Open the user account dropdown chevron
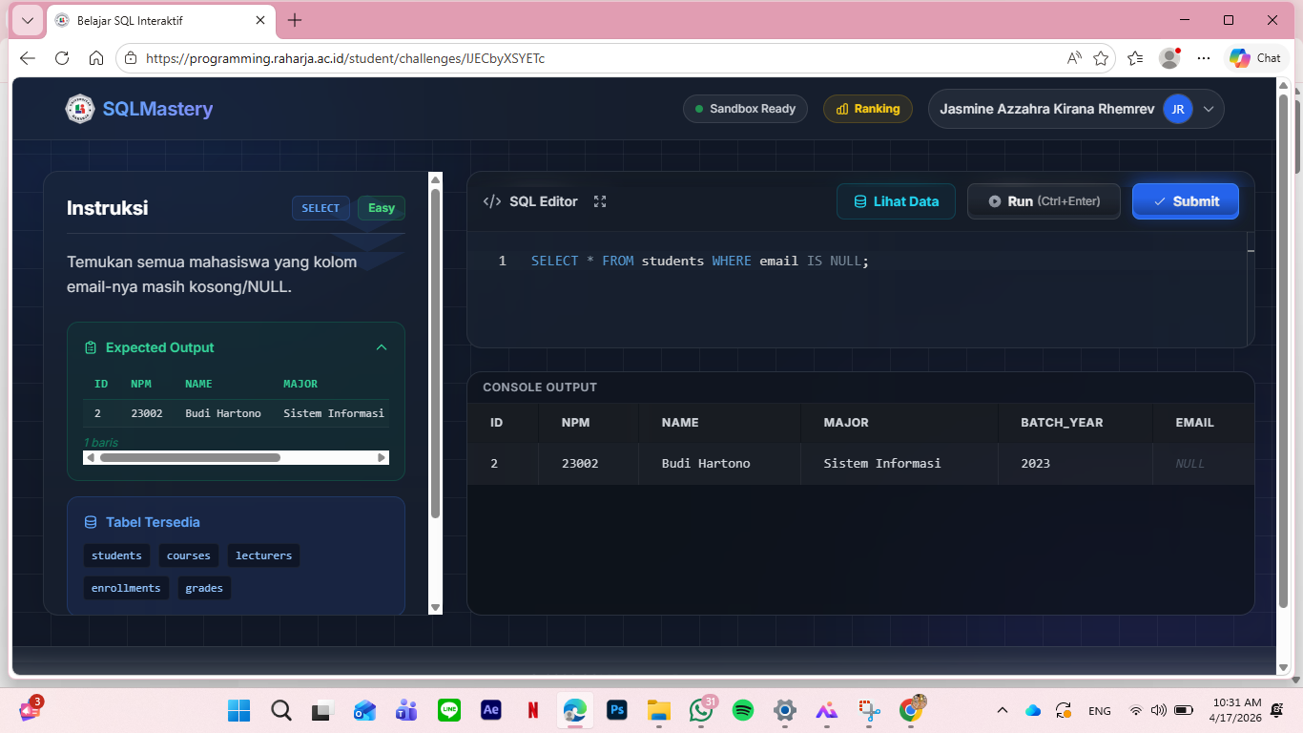Screen dimensions: 1303x733 (1209, 109)
